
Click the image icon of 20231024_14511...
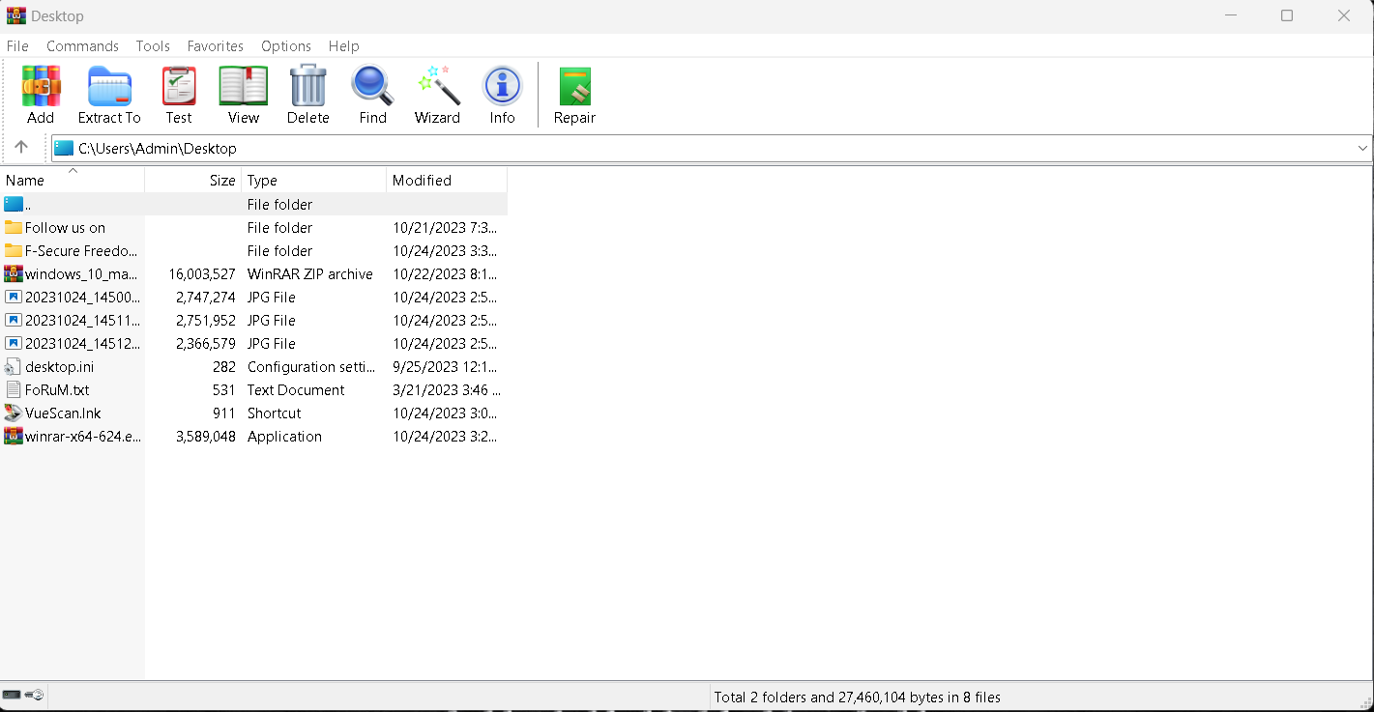pyautogui.click(x=14, y=320)
